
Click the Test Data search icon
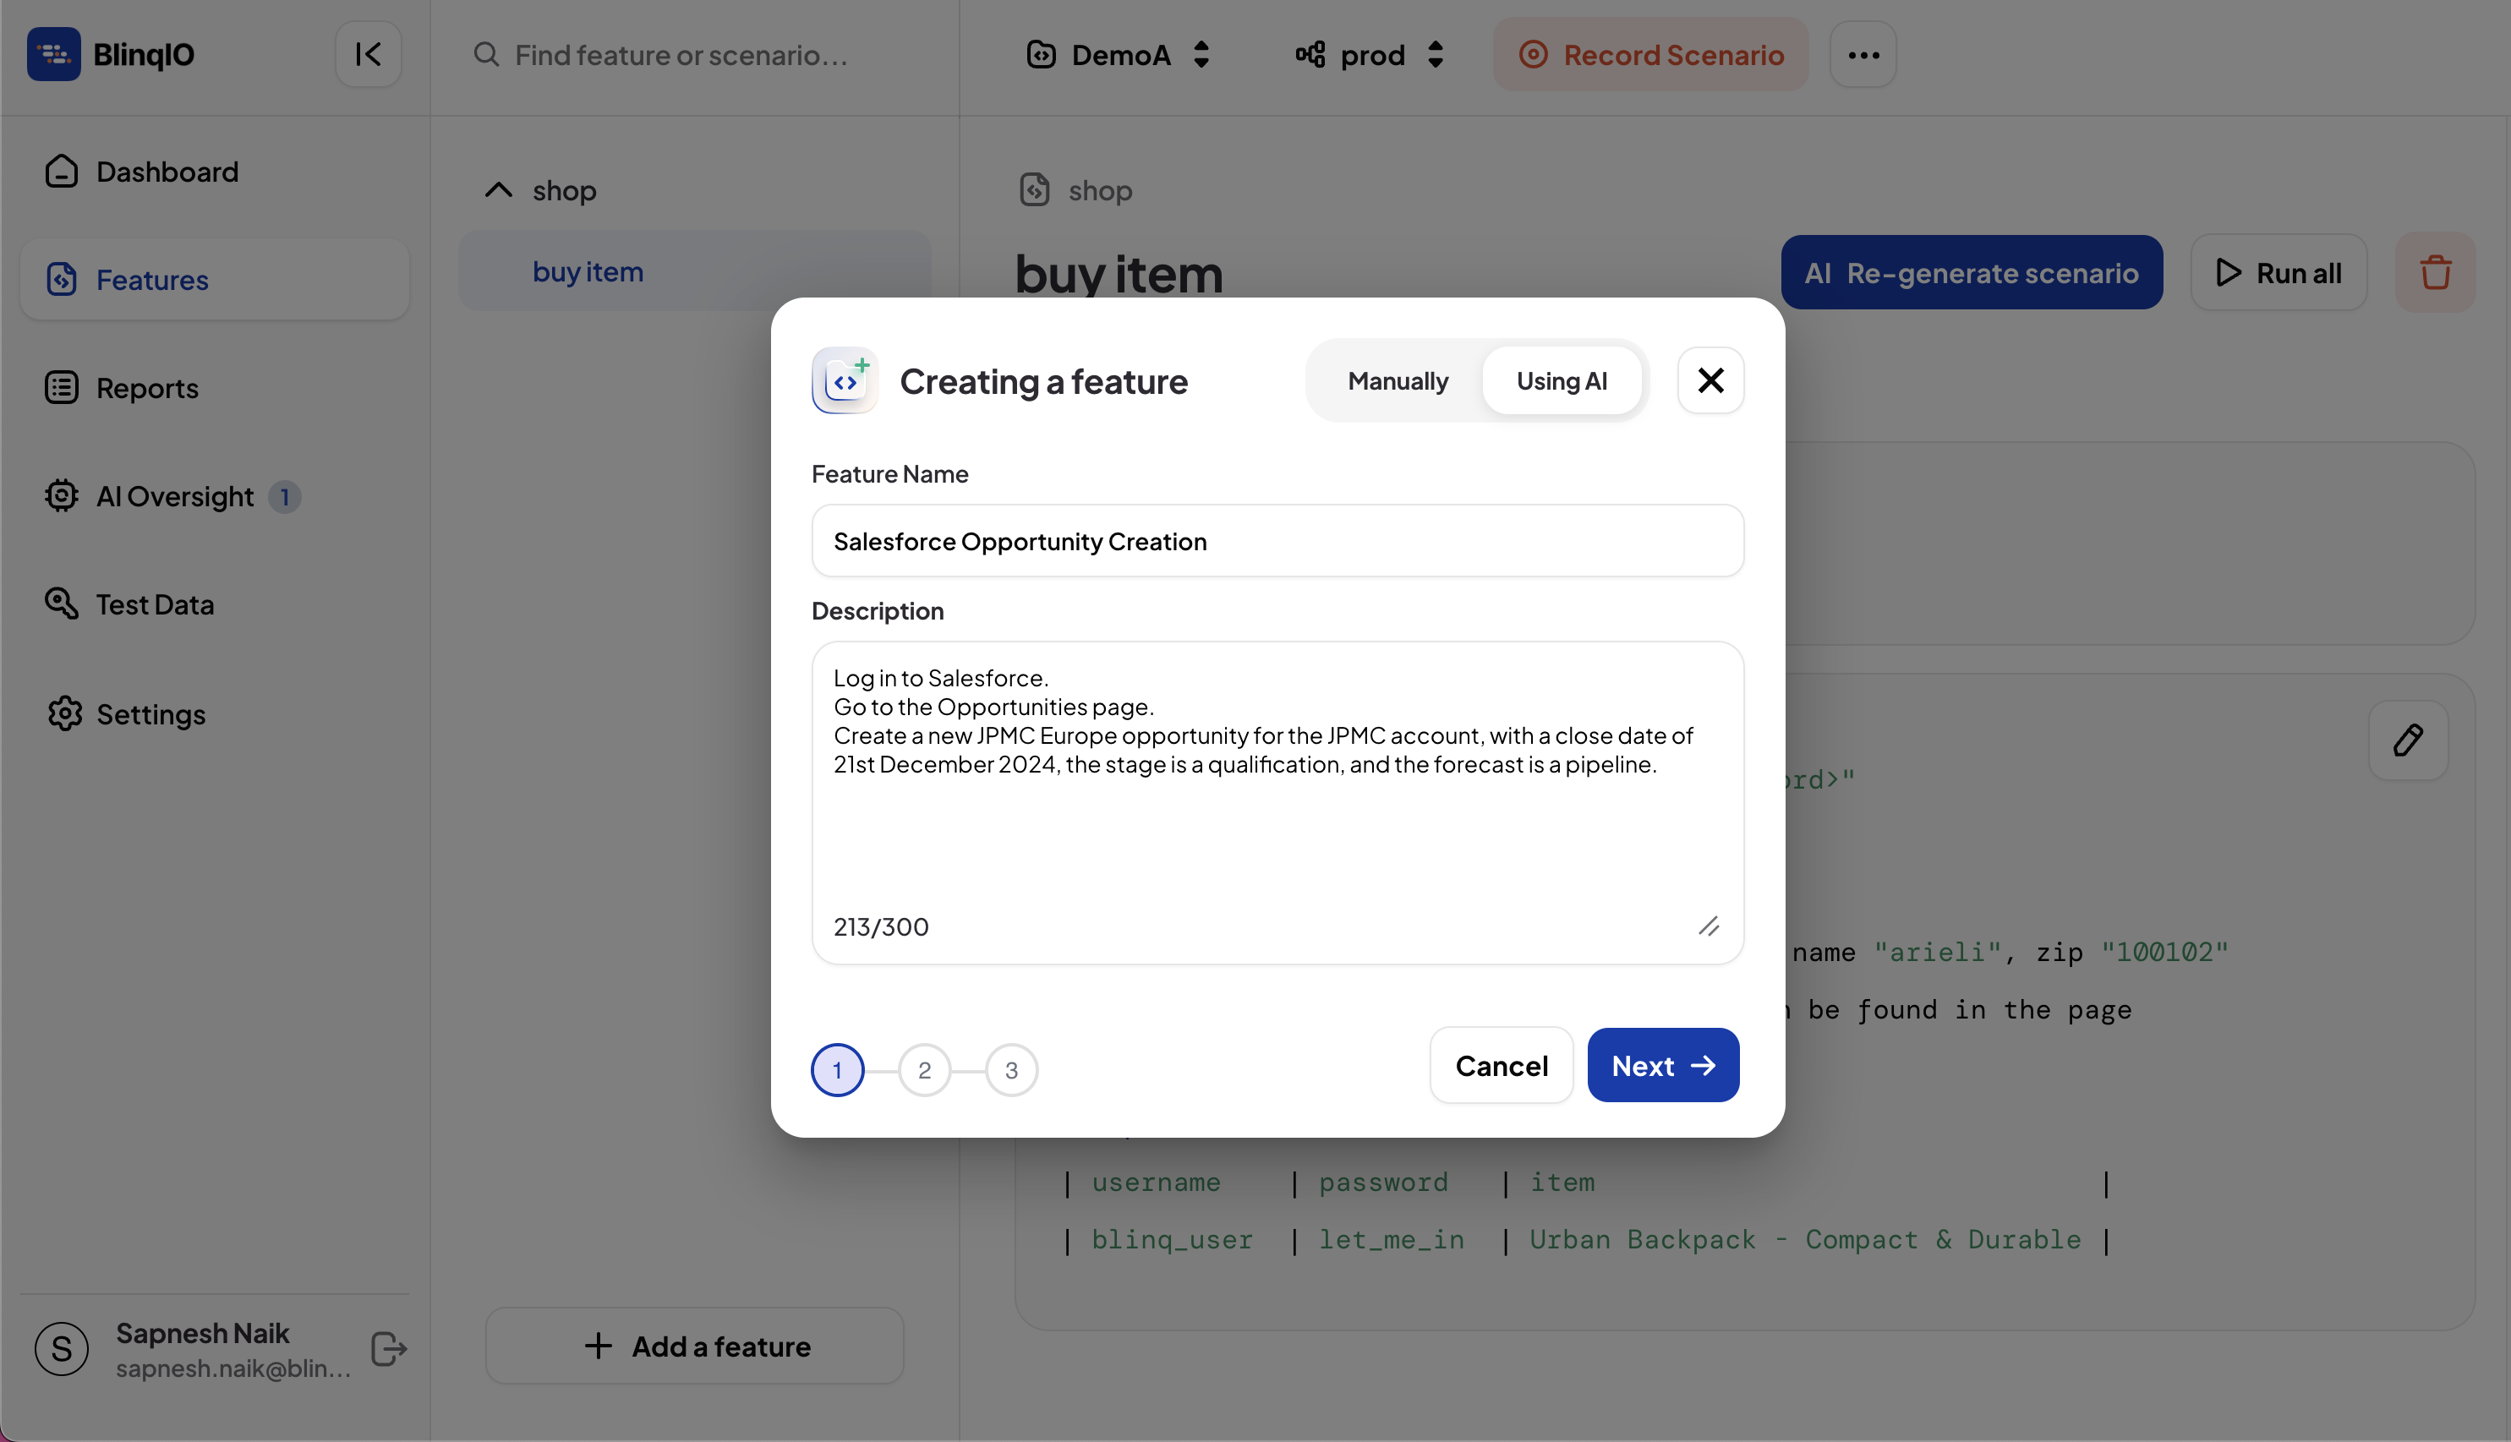click(x=62, y=604)
